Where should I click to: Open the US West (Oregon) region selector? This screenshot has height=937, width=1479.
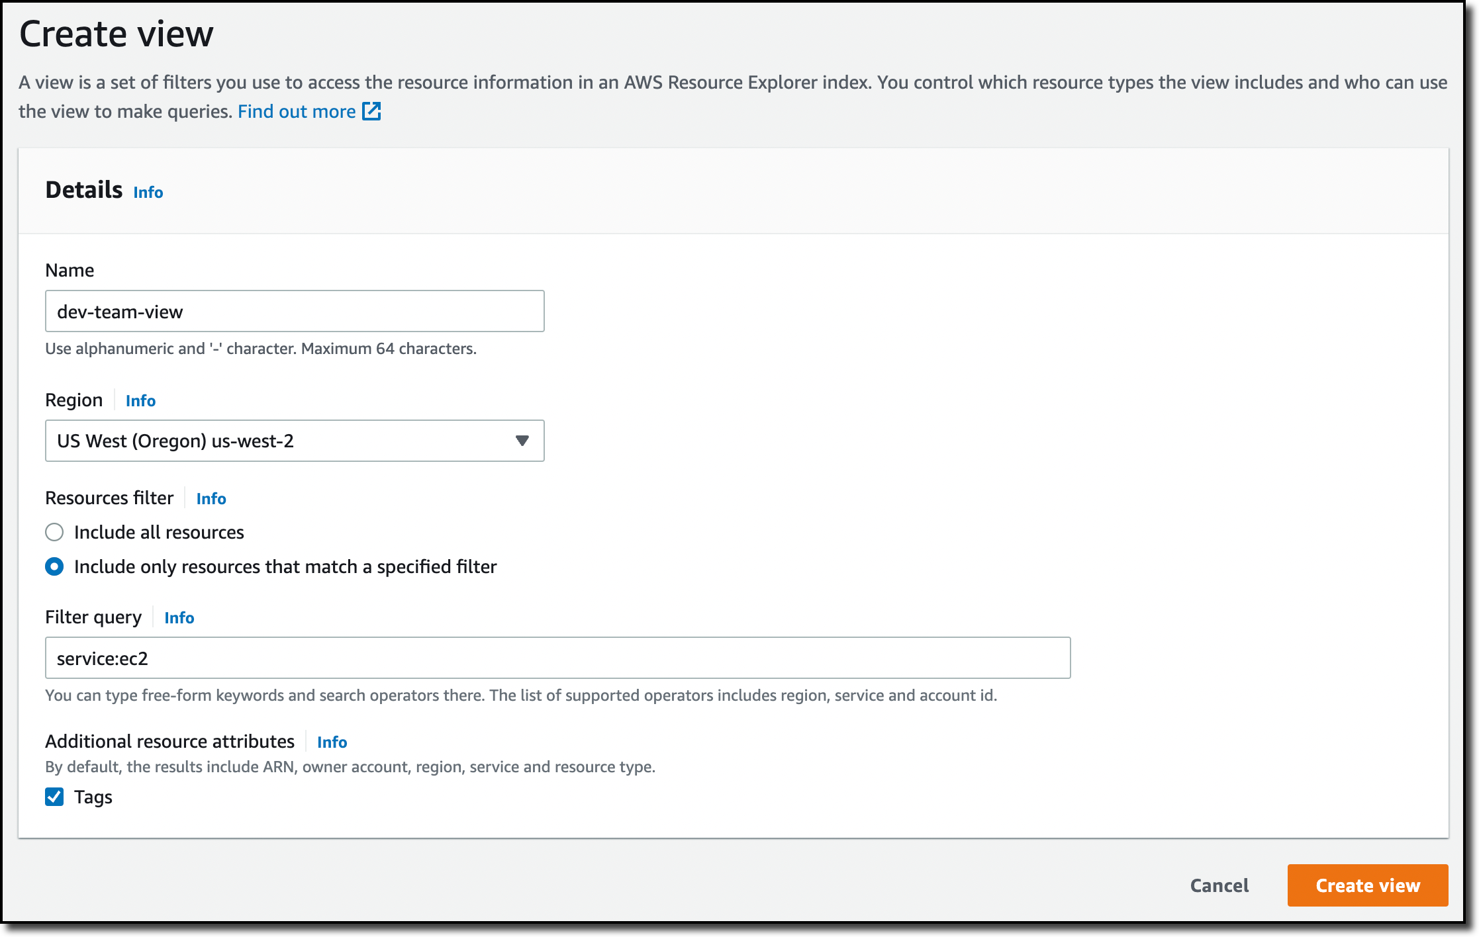(x=278, y=441)
